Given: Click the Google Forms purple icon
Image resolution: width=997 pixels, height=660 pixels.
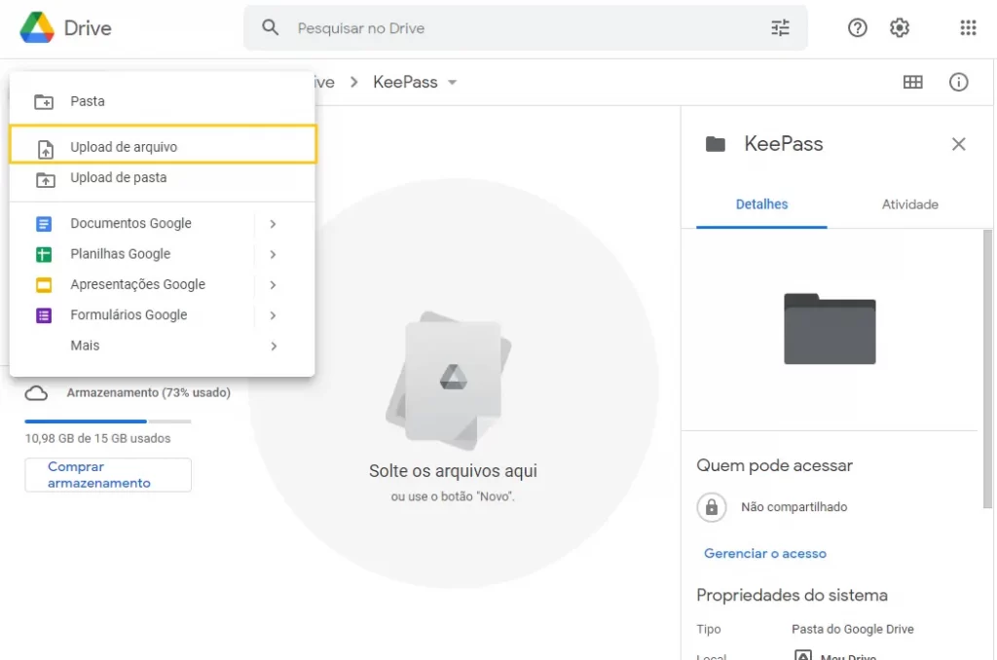Looking at the screenshot, I should pos(44,315).
